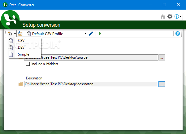Open the load profile folder icon
The height and width of the screenshot is (134, 186).
point(20,33)
